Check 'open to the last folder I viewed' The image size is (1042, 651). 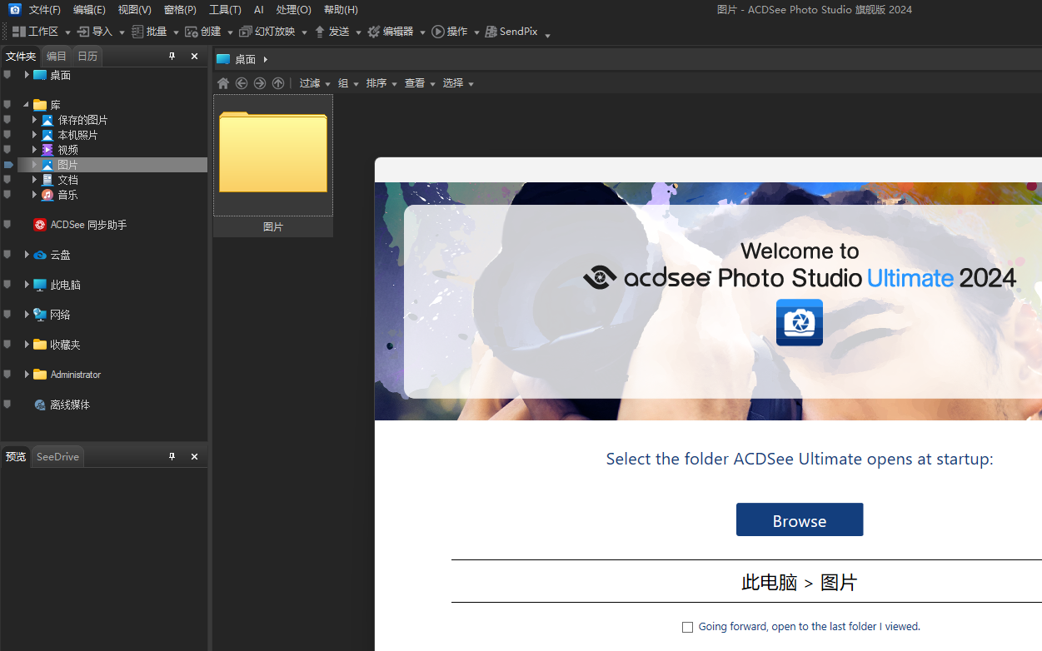click(687, 627)
